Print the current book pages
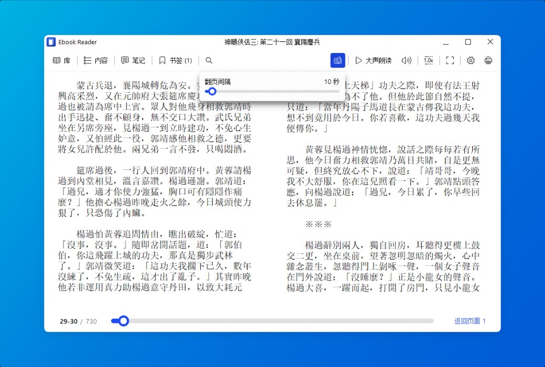This screenshot has width=545, height=367. 488,60
